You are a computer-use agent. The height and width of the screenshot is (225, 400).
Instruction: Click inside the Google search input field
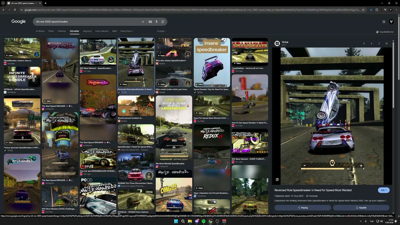[x=87, y=22]
